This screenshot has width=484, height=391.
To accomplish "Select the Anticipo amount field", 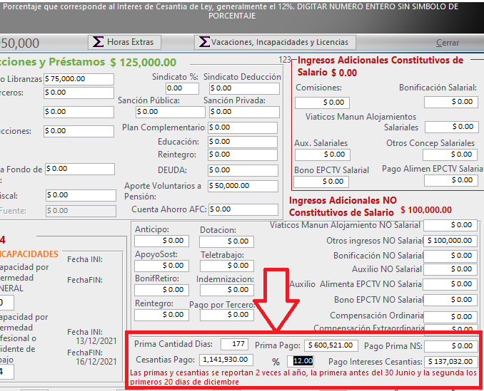I will 161,241.
